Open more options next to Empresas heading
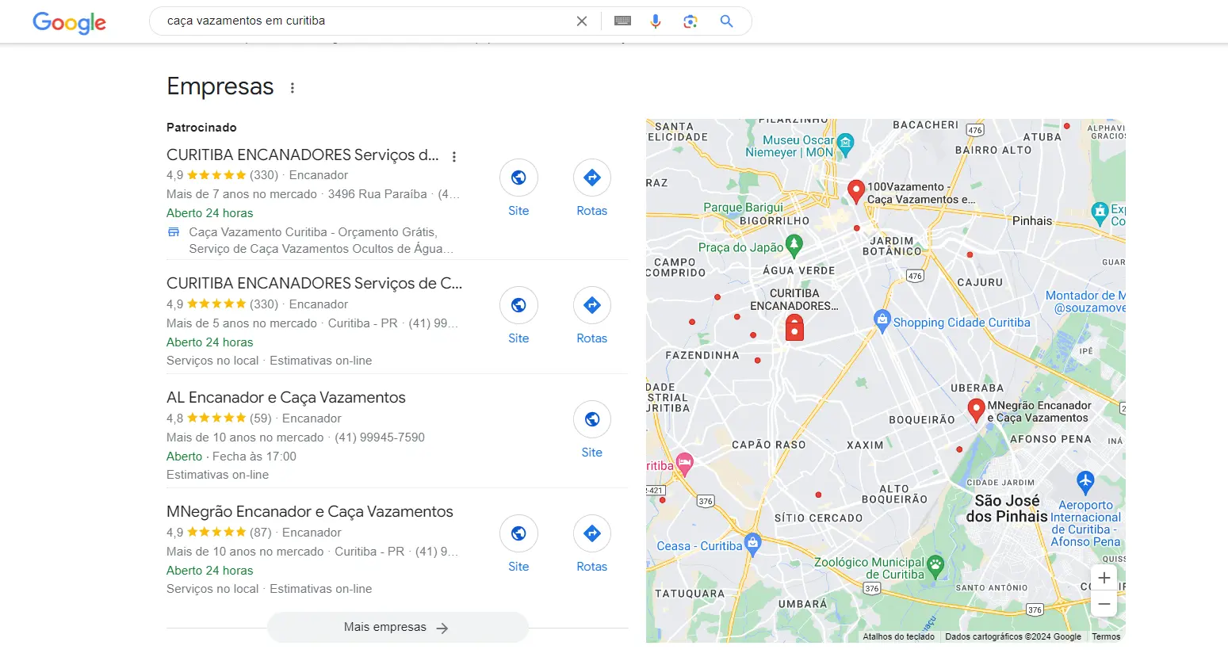This screenshot has height=661, width=1228. (x=293, y=88)
